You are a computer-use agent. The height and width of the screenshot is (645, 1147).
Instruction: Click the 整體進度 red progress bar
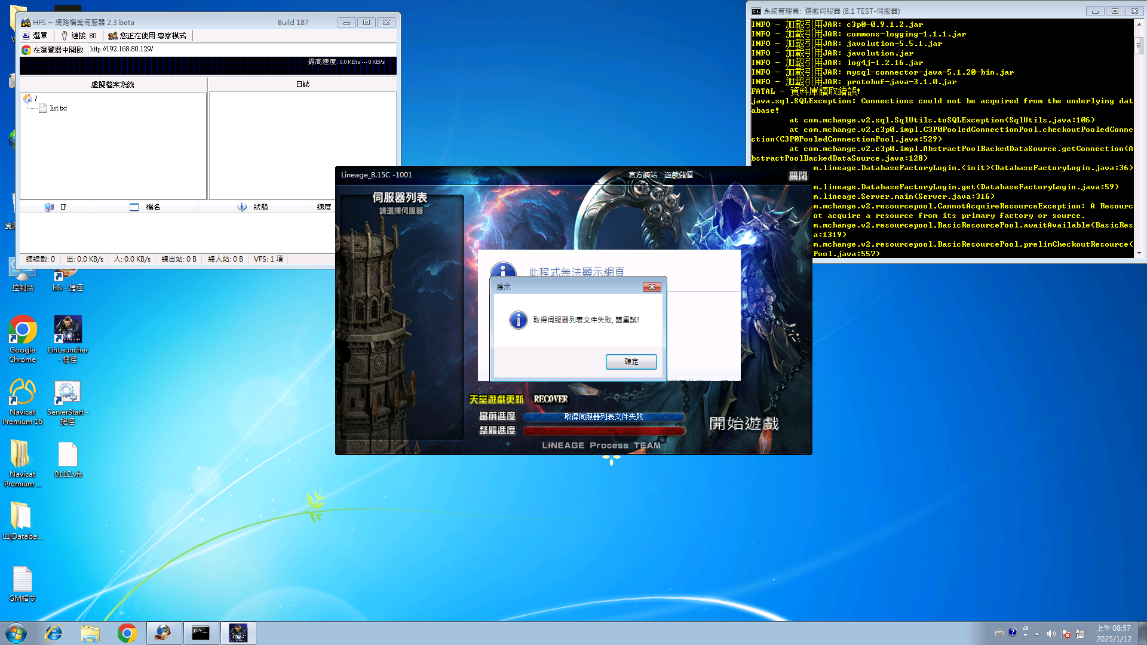click(x=604, y=431)
